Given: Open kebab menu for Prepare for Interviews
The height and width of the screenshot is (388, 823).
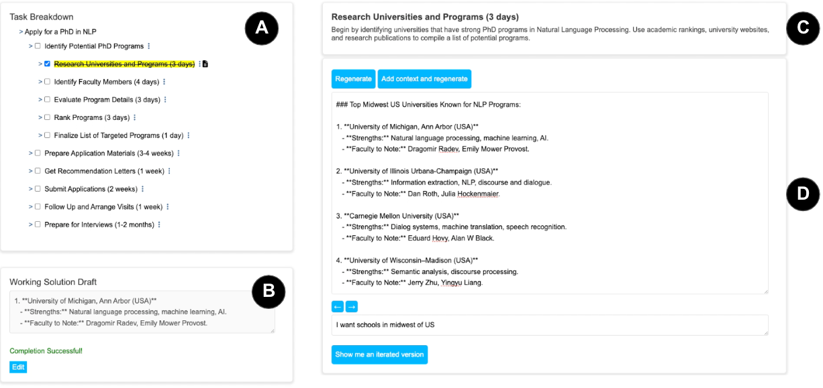Looking at the screenshot, I should [159, 224].
